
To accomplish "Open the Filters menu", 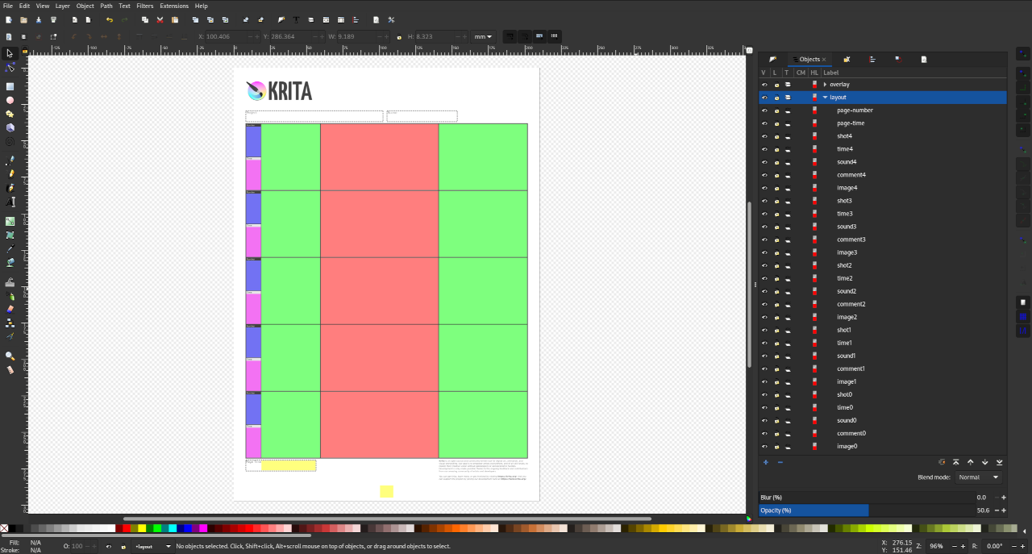I will 144,6.
